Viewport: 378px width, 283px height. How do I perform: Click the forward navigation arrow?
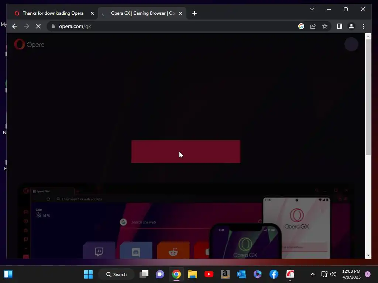pyautogui.click(x=27, y=26)
